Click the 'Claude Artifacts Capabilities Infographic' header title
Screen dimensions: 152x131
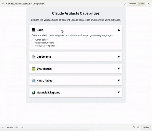tap(25, 4)
